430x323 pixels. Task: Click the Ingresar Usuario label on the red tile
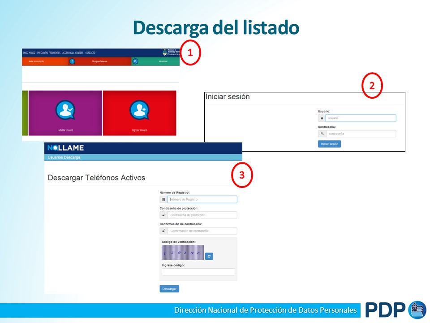point(140,130)
